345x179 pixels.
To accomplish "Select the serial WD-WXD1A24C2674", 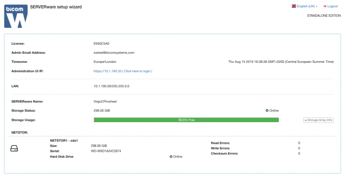I will click(106, 151).
